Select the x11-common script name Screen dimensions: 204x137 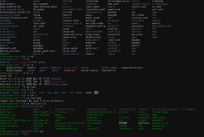tap(188, 109)
